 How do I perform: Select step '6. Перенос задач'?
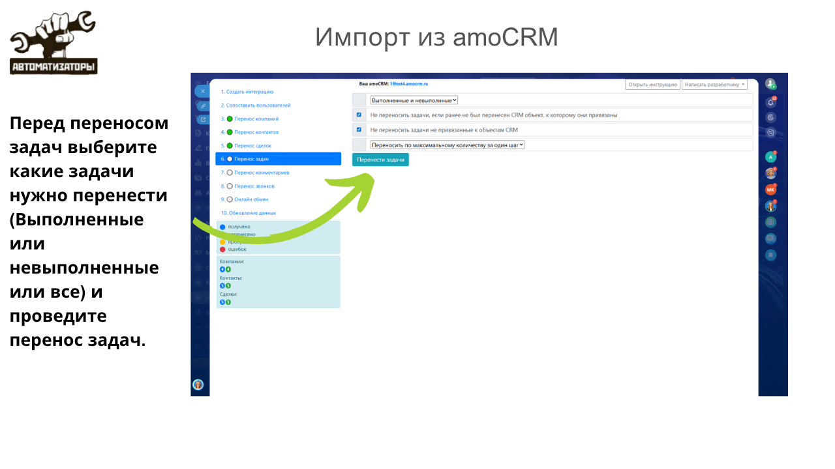pyautogui.click(x=279, y=159)
